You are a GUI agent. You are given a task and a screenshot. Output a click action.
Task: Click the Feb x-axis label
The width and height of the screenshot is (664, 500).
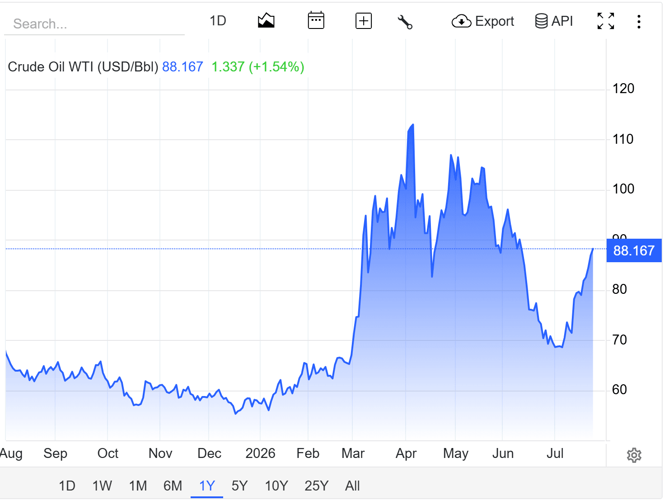[308, 453]
